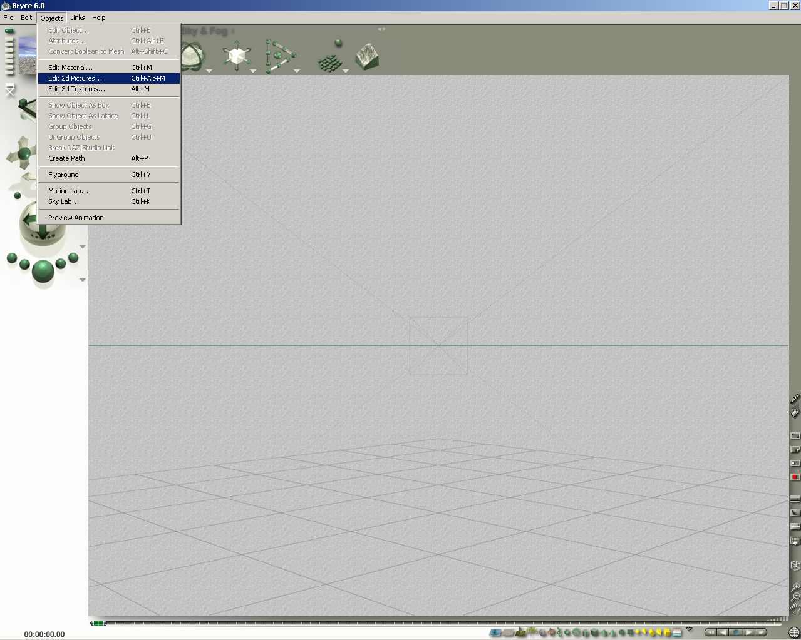Click the terrain edit rock icon

pyautogui.click(x=367, y=56)
